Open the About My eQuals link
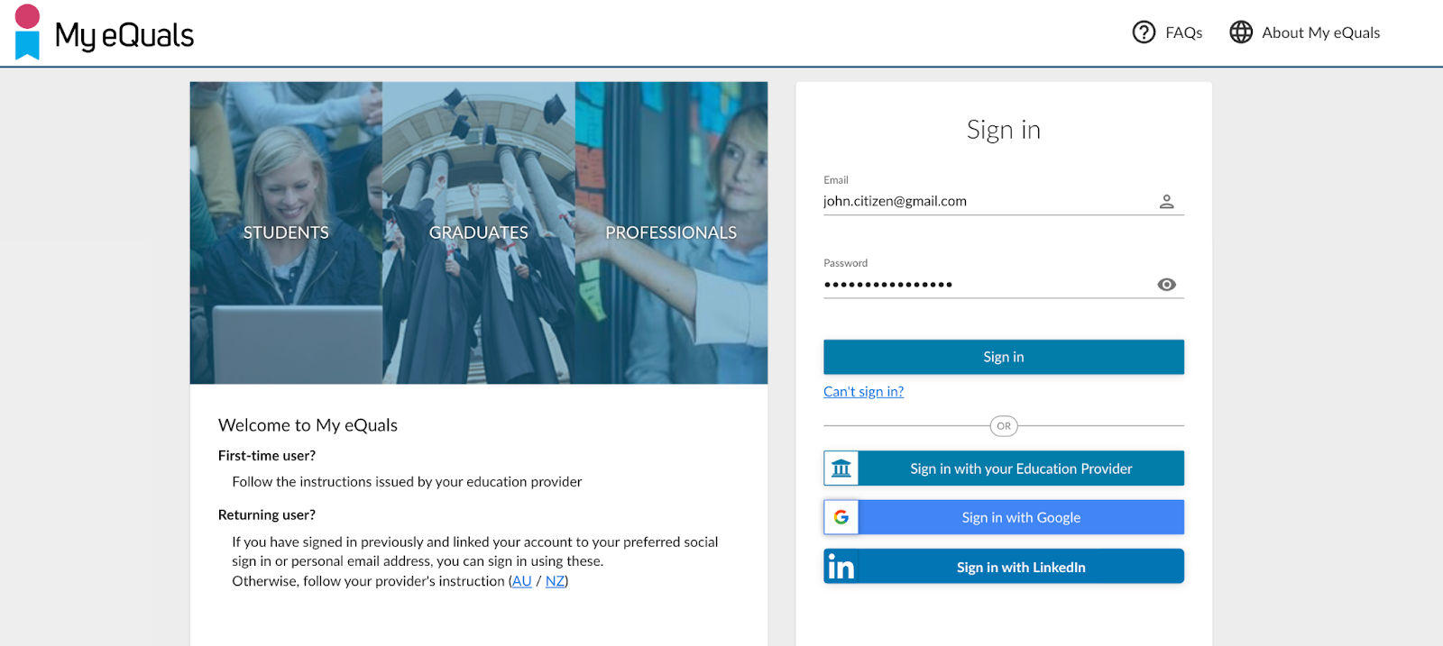1443x646 pixels. click(1320, 32)
